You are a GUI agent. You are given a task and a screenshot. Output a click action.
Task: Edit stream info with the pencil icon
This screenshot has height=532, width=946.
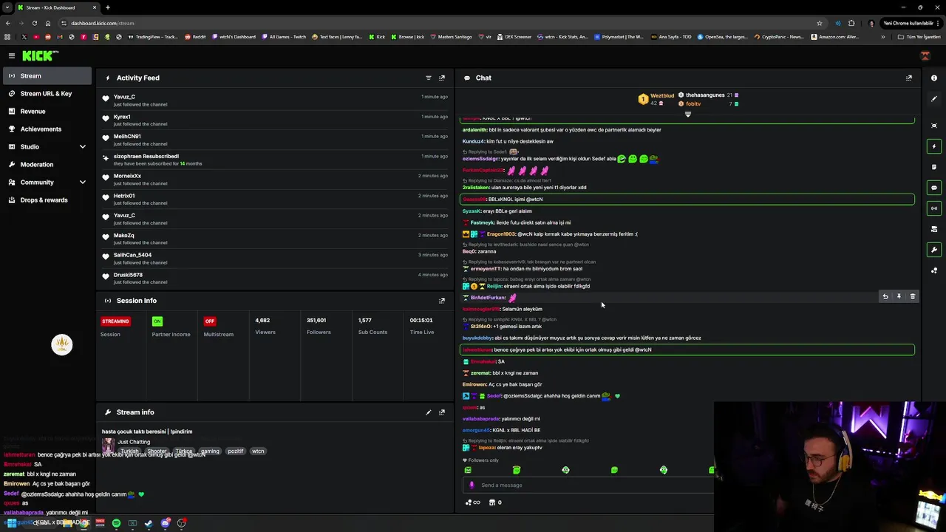tap(428, 412)
